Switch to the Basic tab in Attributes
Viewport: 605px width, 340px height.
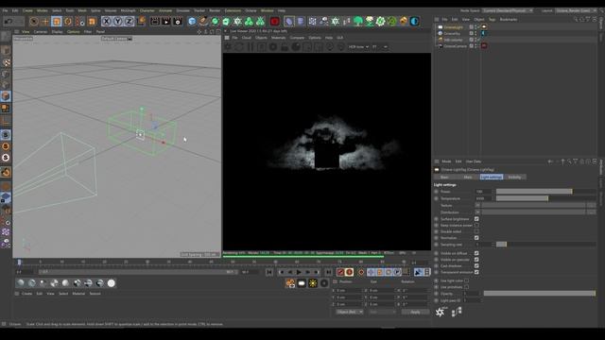444,177
